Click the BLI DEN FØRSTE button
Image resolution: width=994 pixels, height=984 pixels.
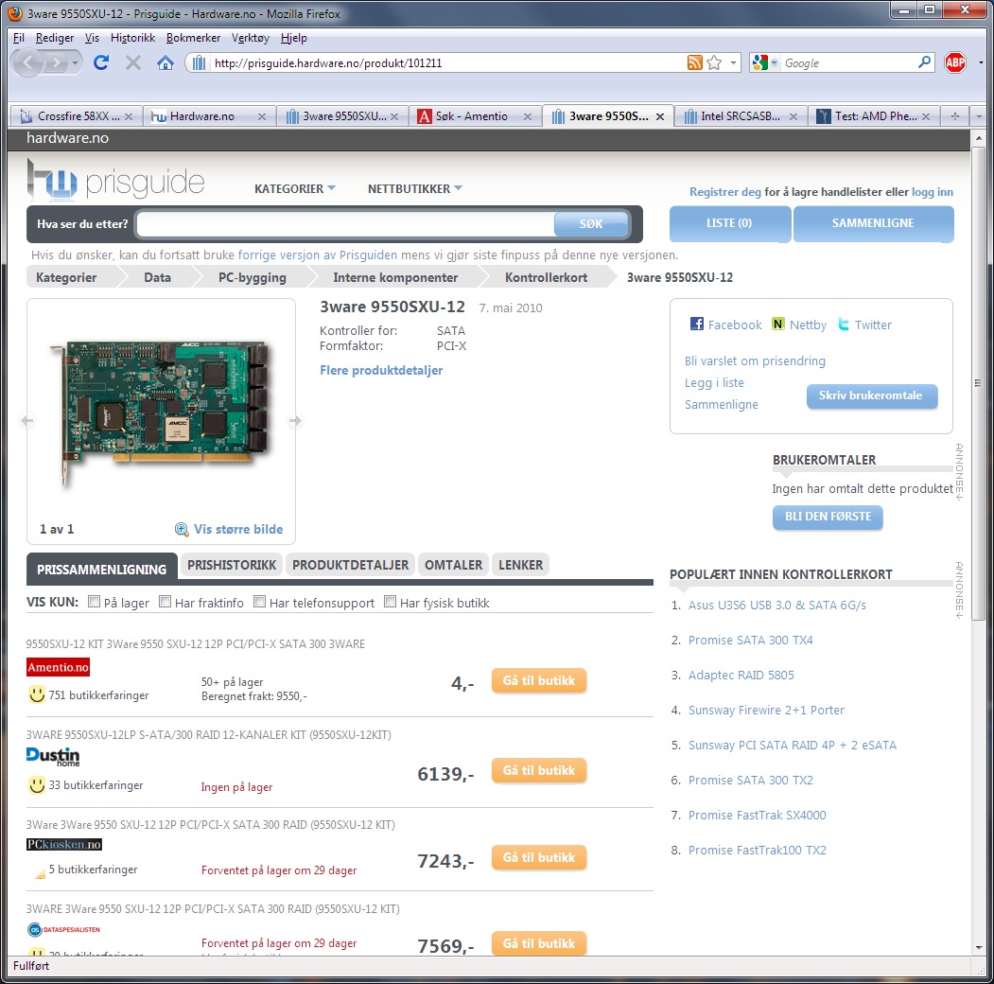pyautogui.click(x=828, y=517)
